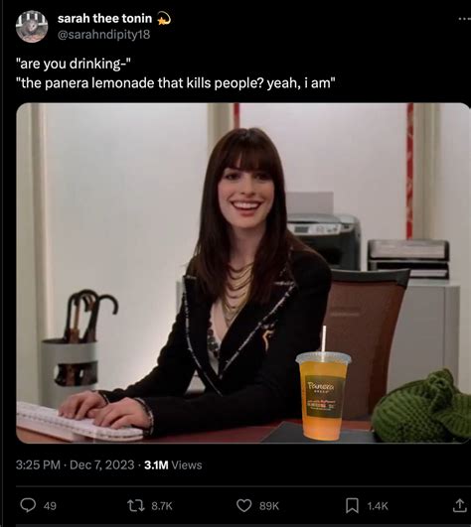
Task: Click the Dec 7, 2023 date
Action: (102, 465)
